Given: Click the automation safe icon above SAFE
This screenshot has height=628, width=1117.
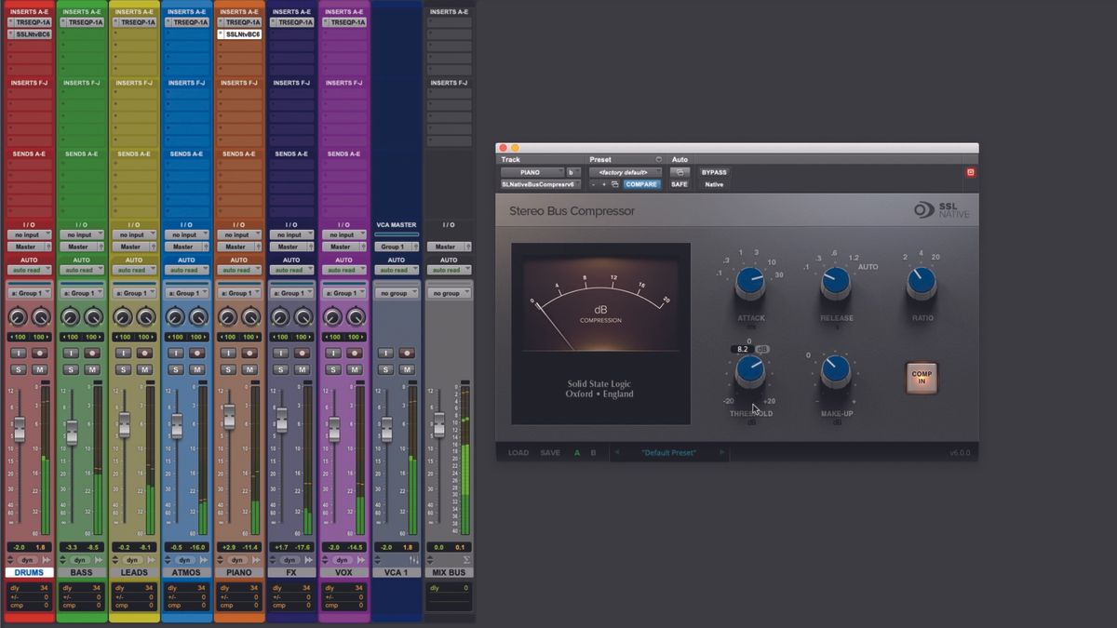Looking at the screenshot, I should pyautogui.click(x=680, y=171).
